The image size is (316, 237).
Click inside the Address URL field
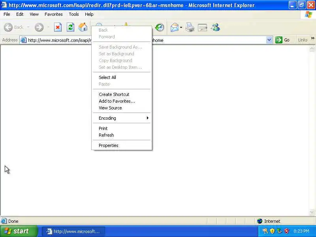click(147, 40)
